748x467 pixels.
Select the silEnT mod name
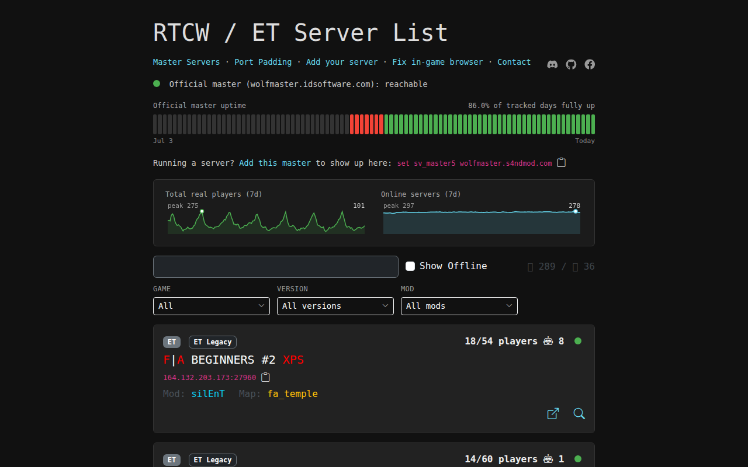point(208,393)
